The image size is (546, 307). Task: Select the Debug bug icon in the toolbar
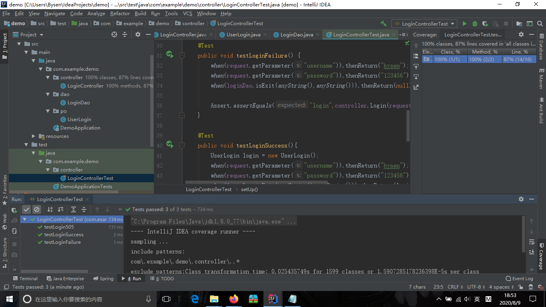coord(475,24)
